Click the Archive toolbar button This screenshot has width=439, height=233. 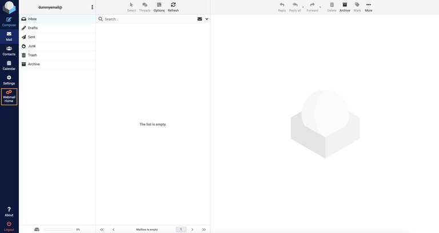tap(345, 7)
